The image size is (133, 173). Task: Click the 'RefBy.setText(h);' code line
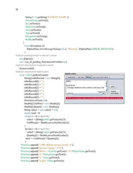pos(34,40)
